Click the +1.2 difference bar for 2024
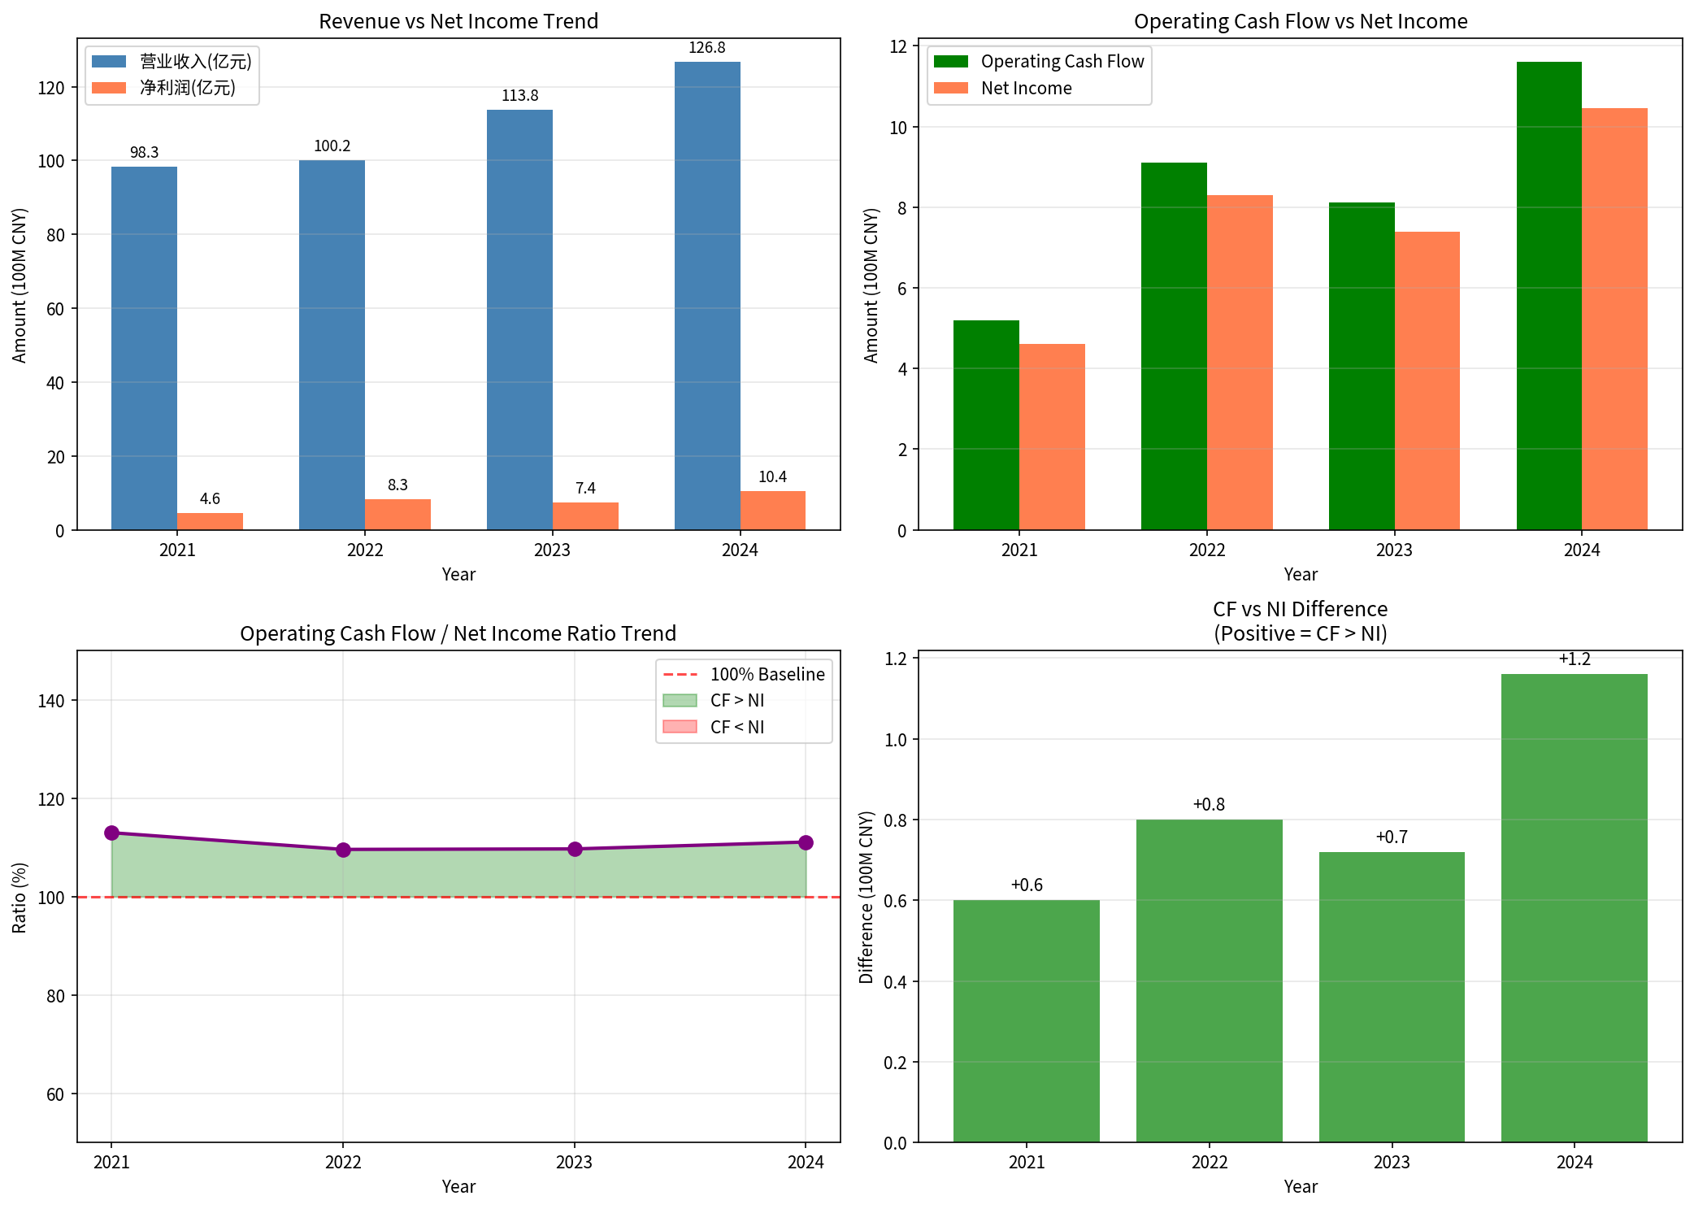Screen dimensions: 1694x1209 click(1574, 907)
